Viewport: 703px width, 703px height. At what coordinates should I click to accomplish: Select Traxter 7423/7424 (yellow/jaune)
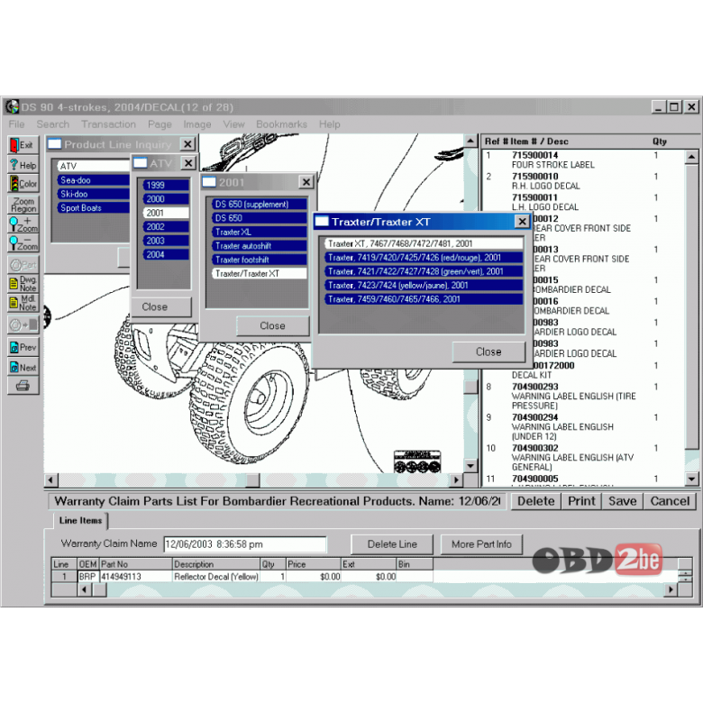point(424,285)
